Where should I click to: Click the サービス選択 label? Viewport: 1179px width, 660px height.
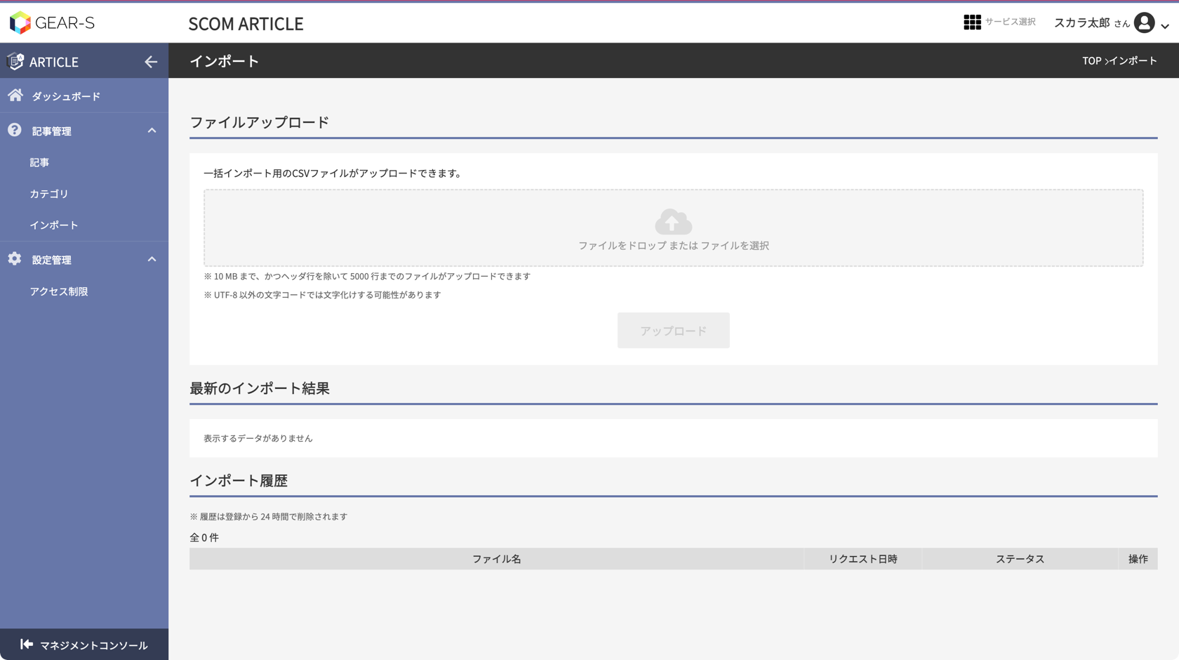(x=1010, y=22)
